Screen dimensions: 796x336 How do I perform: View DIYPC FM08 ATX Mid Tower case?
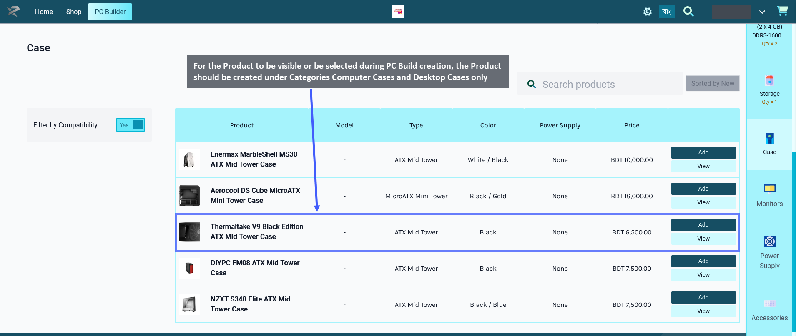pos(703,275)
